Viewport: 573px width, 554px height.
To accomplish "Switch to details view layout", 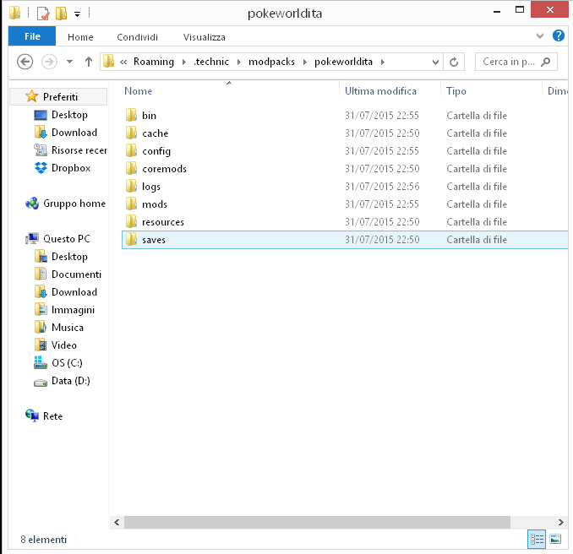I will (x=537, y=539).
